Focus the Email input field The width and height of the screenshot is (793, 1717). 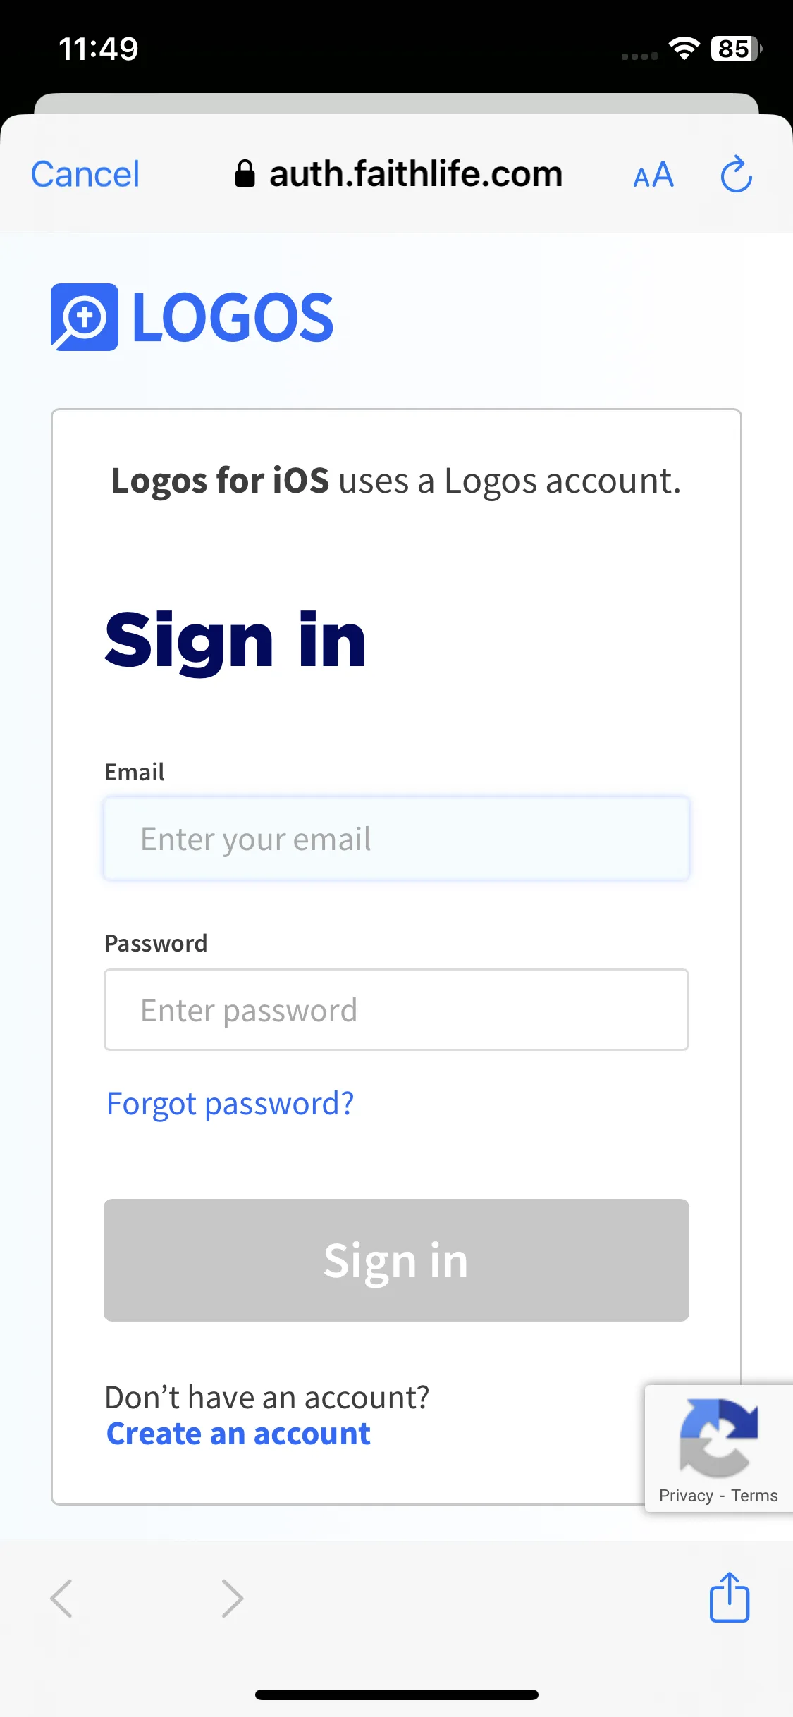pos(396,839)
